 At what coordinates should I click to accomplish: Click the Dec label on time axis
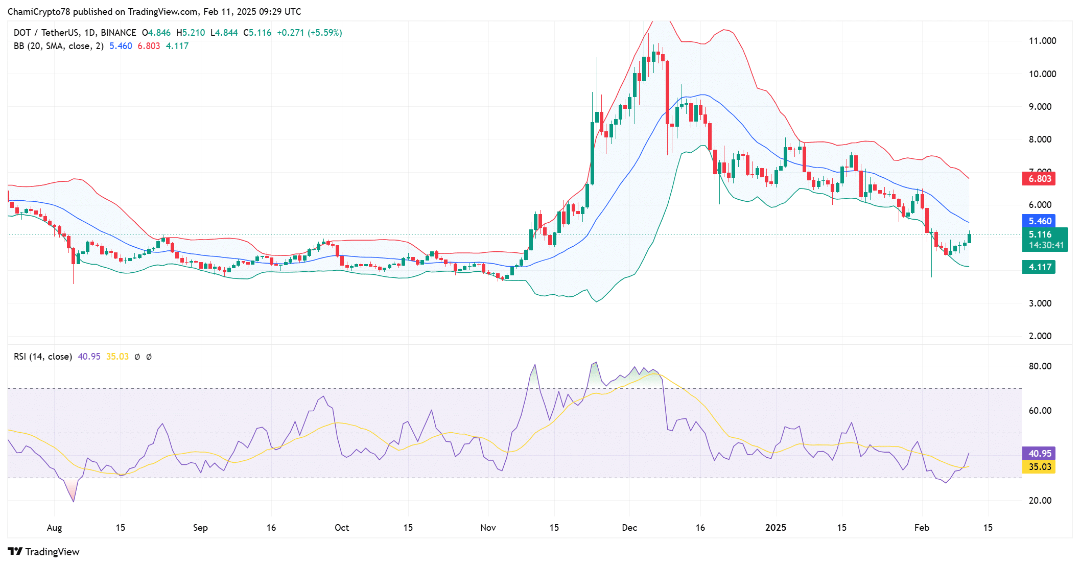tap(629, 528)
